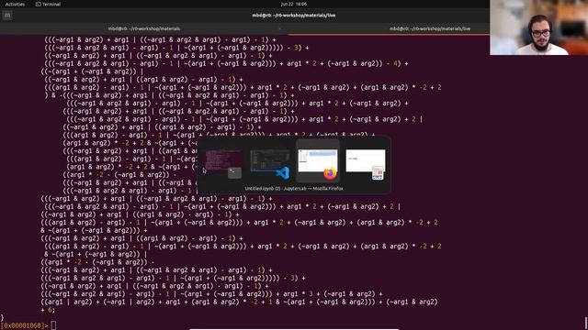Open a new terminal tab with the title bar icon
Viewport: 588px width, 330px height.
pos(7,16)
